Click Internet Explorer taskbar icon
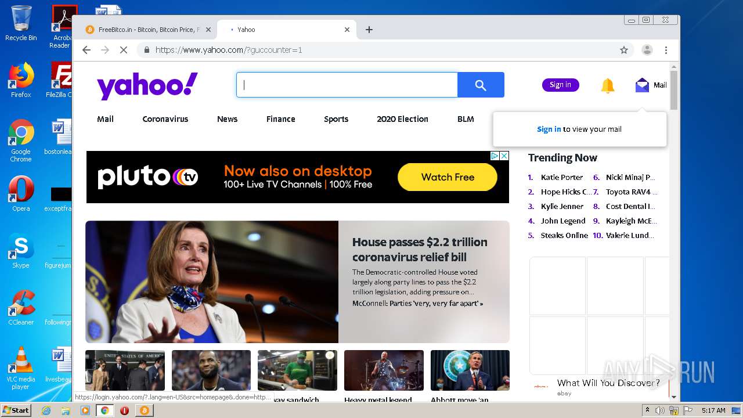The height and width of the screenshot is (418, 743). tap(46, 410)
